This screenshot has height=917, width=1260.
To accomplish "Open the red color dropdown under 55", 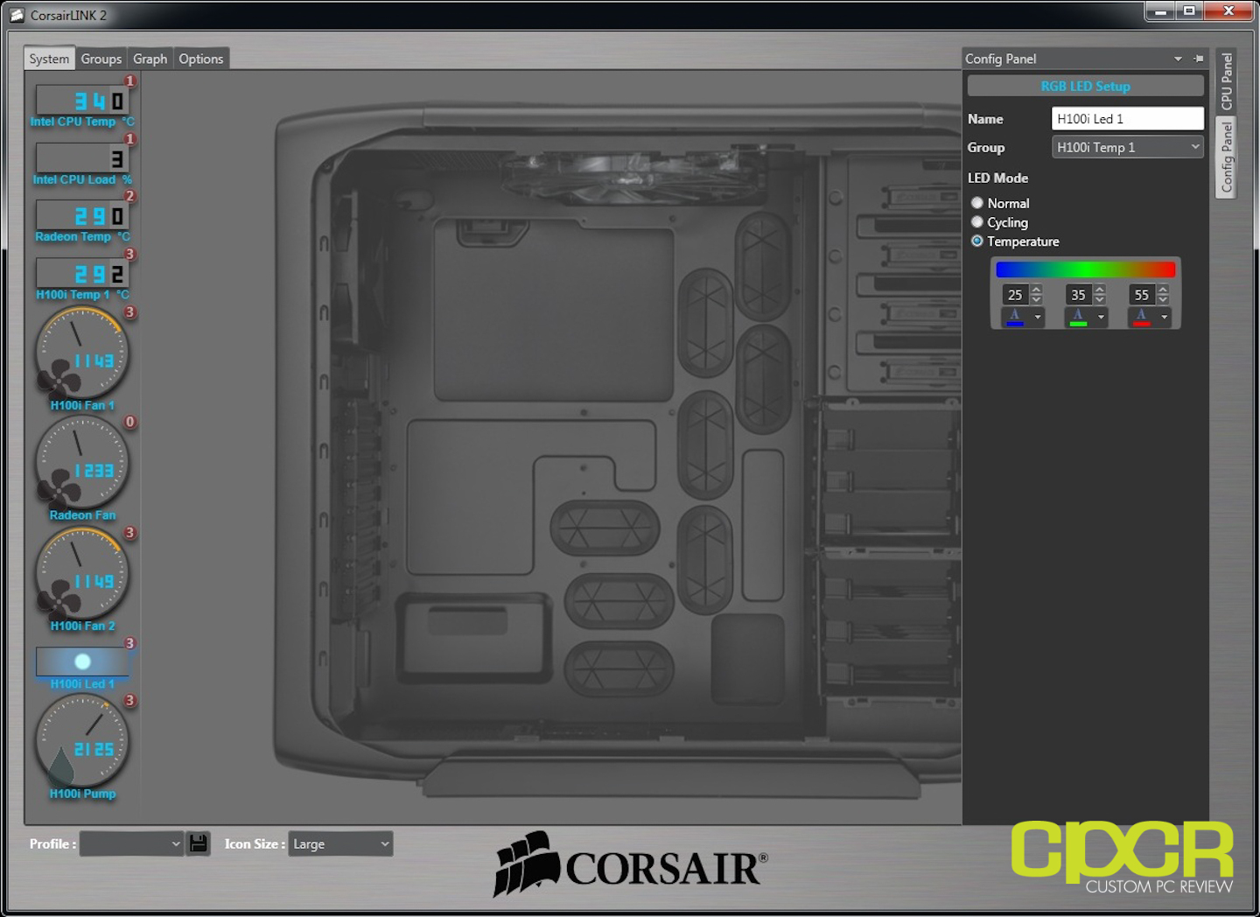I will pyautogui.click(x=1164, y=317).
